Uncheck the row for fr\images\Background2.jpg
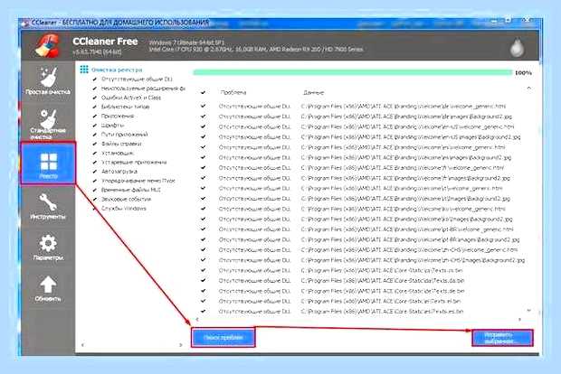 tap(203, 178)
